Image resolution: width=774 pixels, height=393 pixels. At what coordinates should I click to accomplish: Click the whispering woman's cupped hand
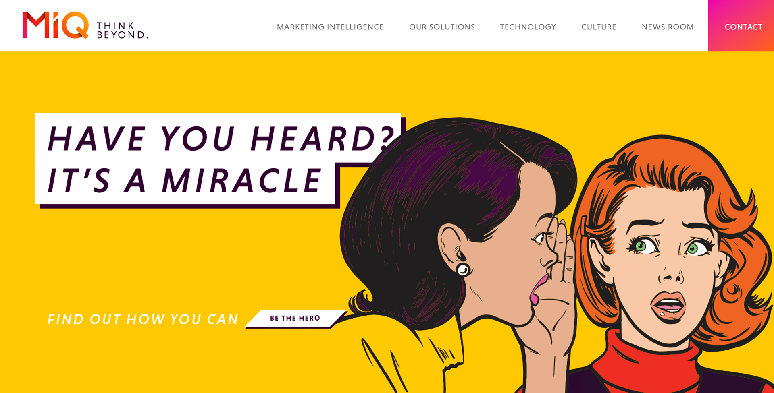coord(558,290)
